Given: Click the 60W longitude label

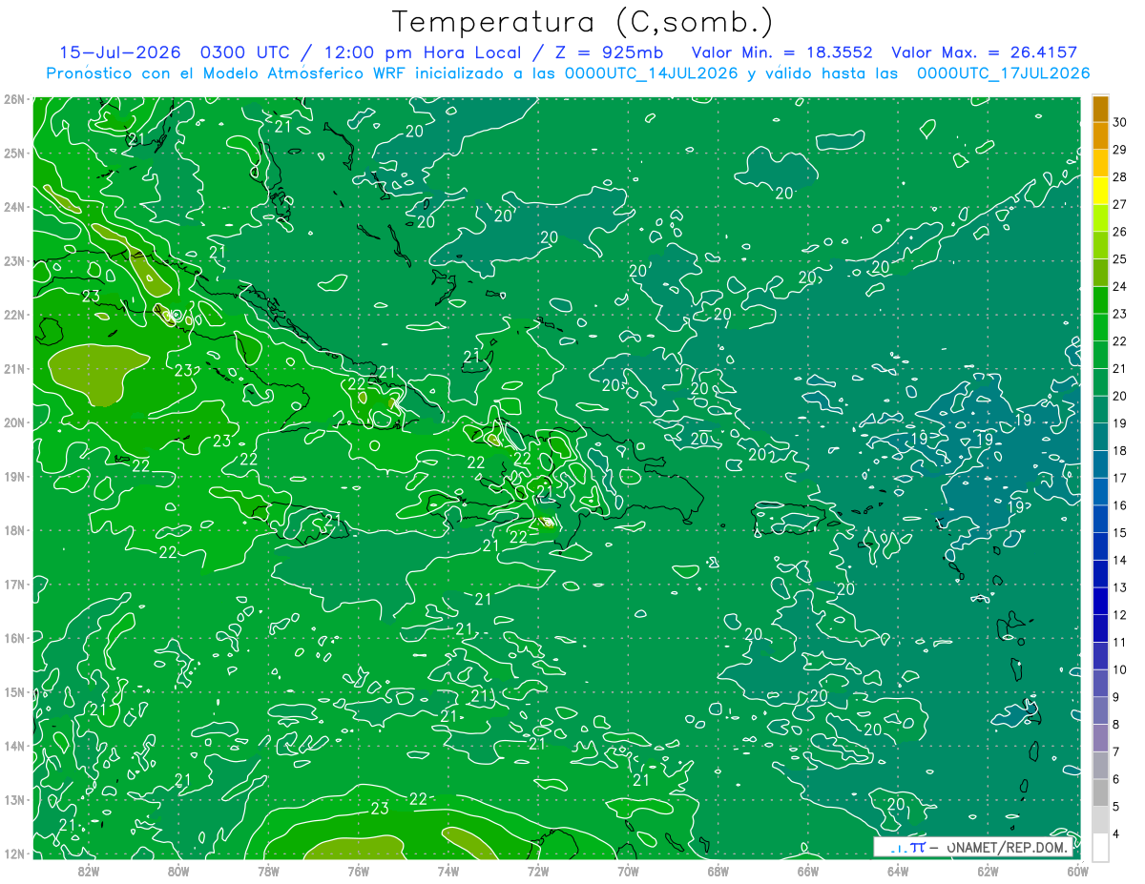Looking at the screenshot, I should pyautogui.click(x=1076, y=872).
